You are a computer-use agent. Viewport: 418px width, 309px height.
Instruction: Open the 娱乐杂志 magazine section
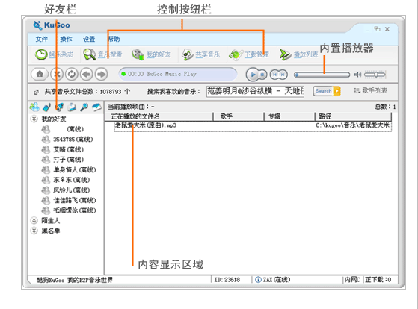point(54,54)
